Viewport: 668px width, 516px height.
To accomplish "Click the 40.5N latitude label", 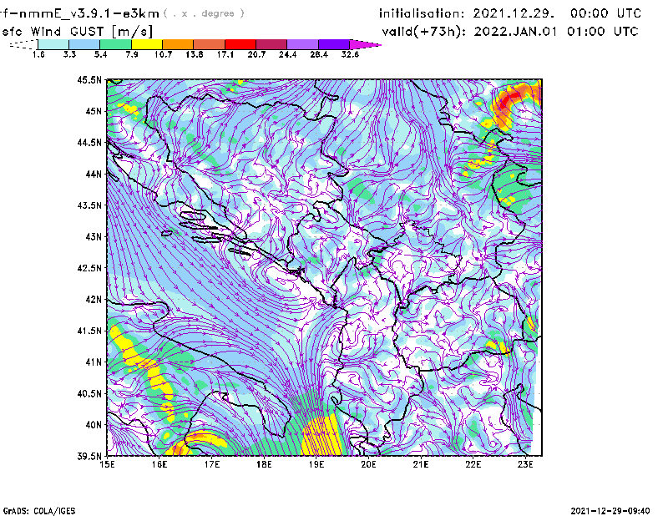I will click(x=89, y=394).
